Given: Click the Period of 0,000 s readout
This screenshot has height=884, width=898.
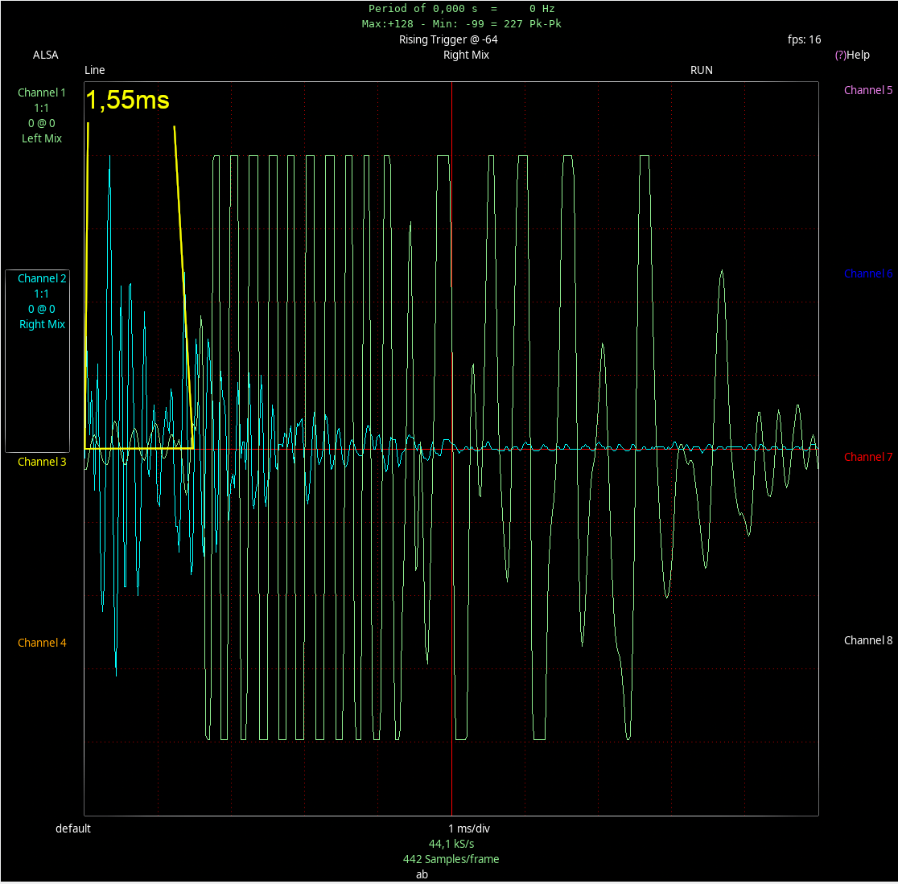Looking at the screenshot, I should [422, 9].
